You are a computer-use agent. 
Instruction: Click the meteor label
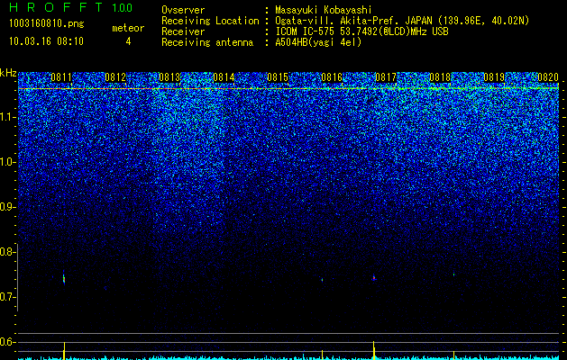(x=128, y=28)
